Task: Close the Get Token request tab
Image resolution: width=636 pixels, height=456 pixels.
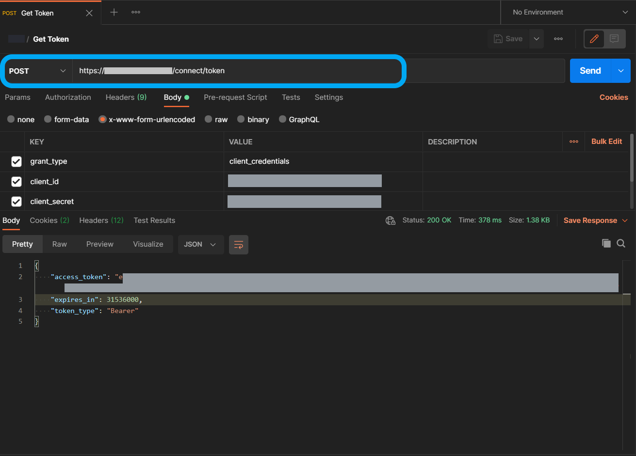Action: [89, 13]
